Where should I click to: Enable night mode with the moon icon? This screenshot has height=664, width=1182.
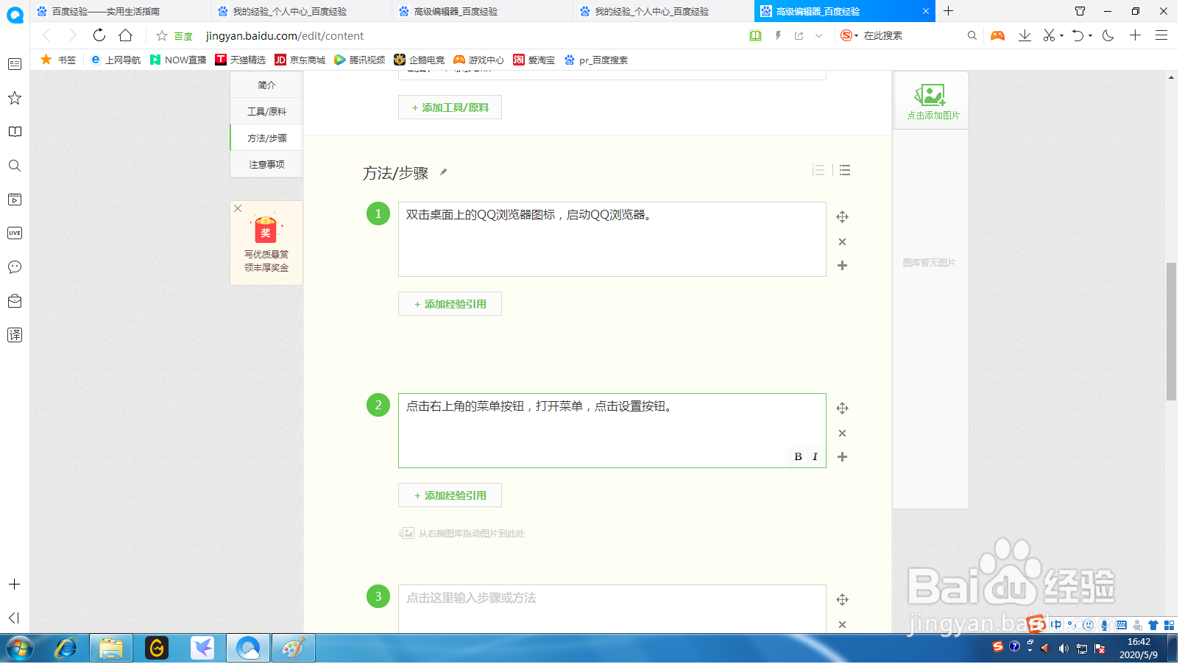click(1106, 35)
